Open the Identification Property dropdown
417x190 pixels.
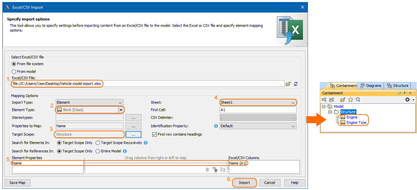pos(258,126)
